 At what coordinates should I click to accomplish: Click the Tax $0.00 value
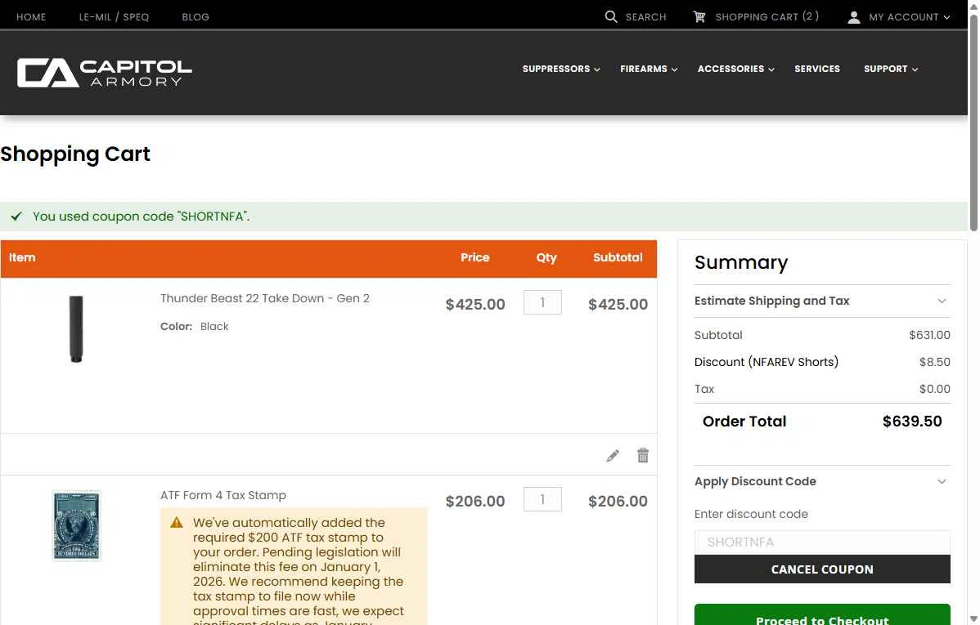tap(934, 389)
